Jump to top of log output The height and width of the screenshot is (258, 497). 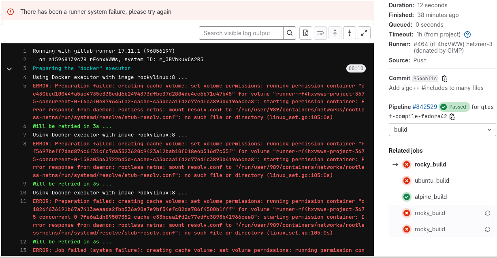tap(335, 33)
